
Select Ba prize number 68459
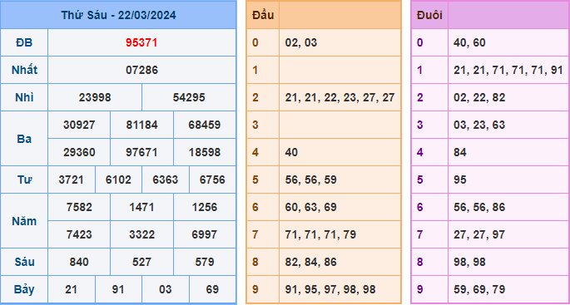(x=205, y=125)
